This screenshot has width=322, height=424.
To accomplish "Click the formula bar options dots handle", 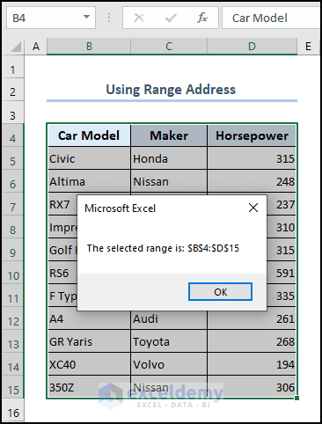I will pos(109,18).
